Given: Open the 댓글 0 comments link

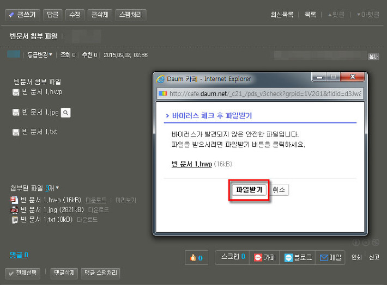Looking at the screenshot, I should click(19, 255).
